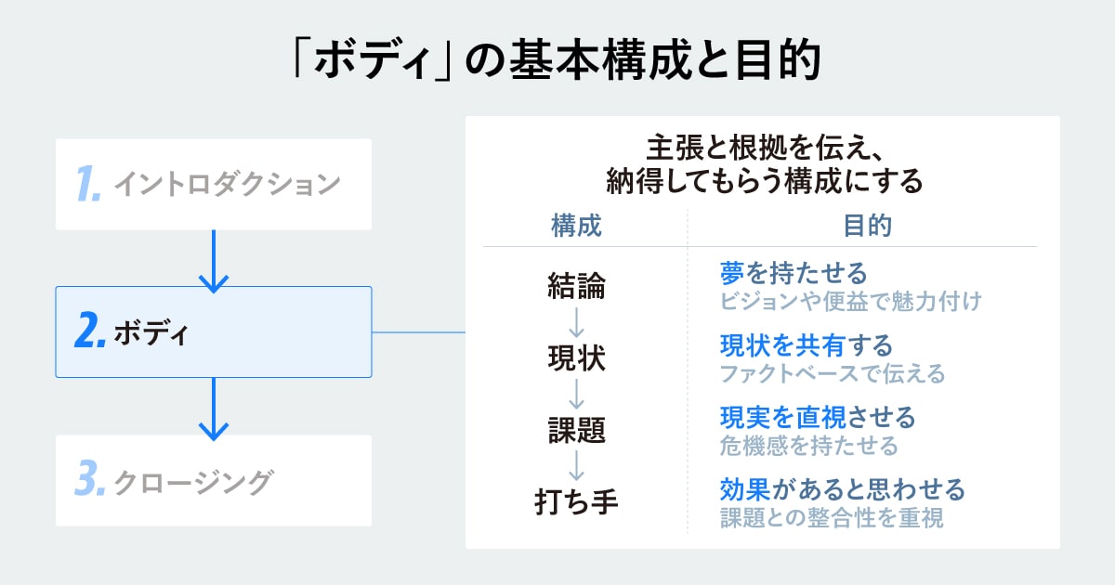The width and height of the screenshot is (1115, 585).
Task: Click the 夢を持たせる heading
Action: tap(794, 273)
